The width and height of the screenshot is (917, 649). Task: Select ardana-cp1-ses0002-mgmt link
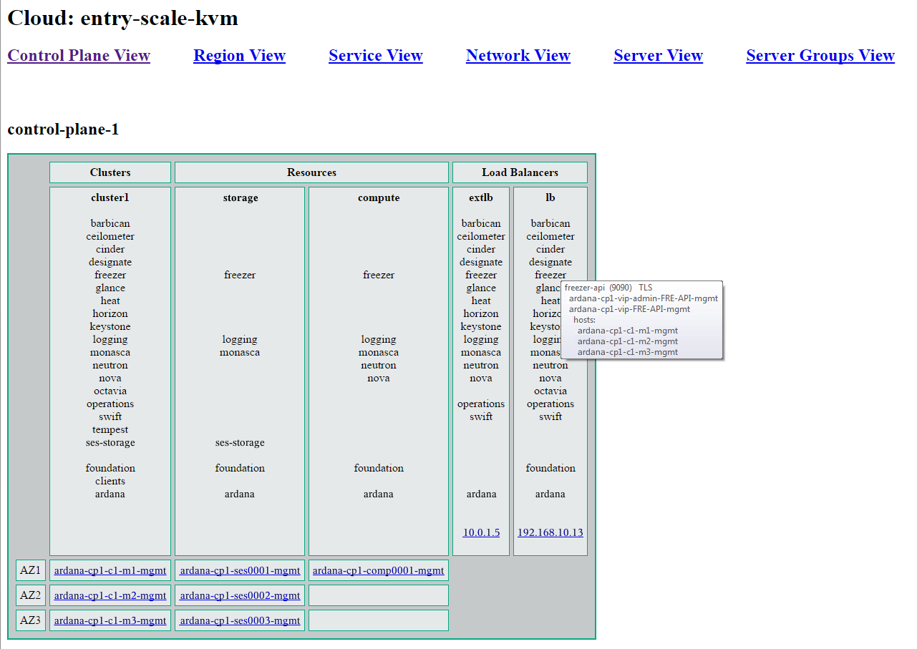240,595
